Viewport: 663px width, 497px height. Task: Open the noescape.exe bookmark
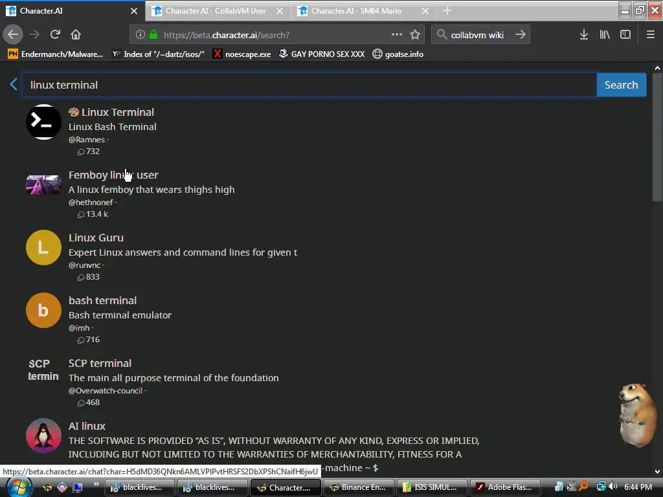click(242, 54)
